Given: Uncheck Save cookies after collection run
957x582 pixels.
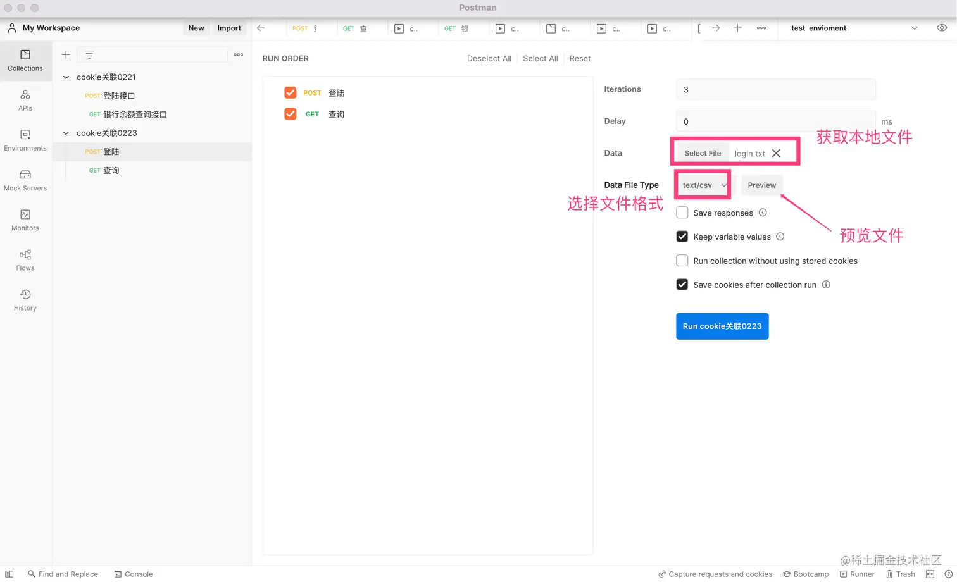Looking at the screenshot, I should [682, 285].
